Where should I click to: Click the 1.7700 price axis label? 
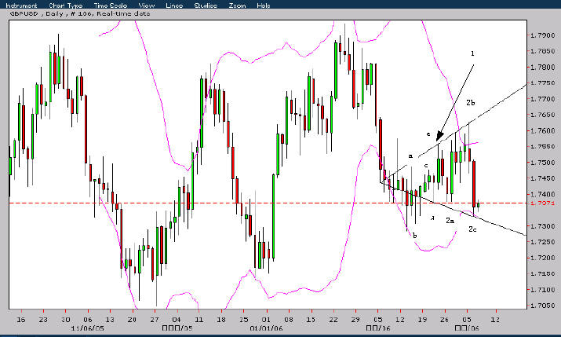point(543,99)
